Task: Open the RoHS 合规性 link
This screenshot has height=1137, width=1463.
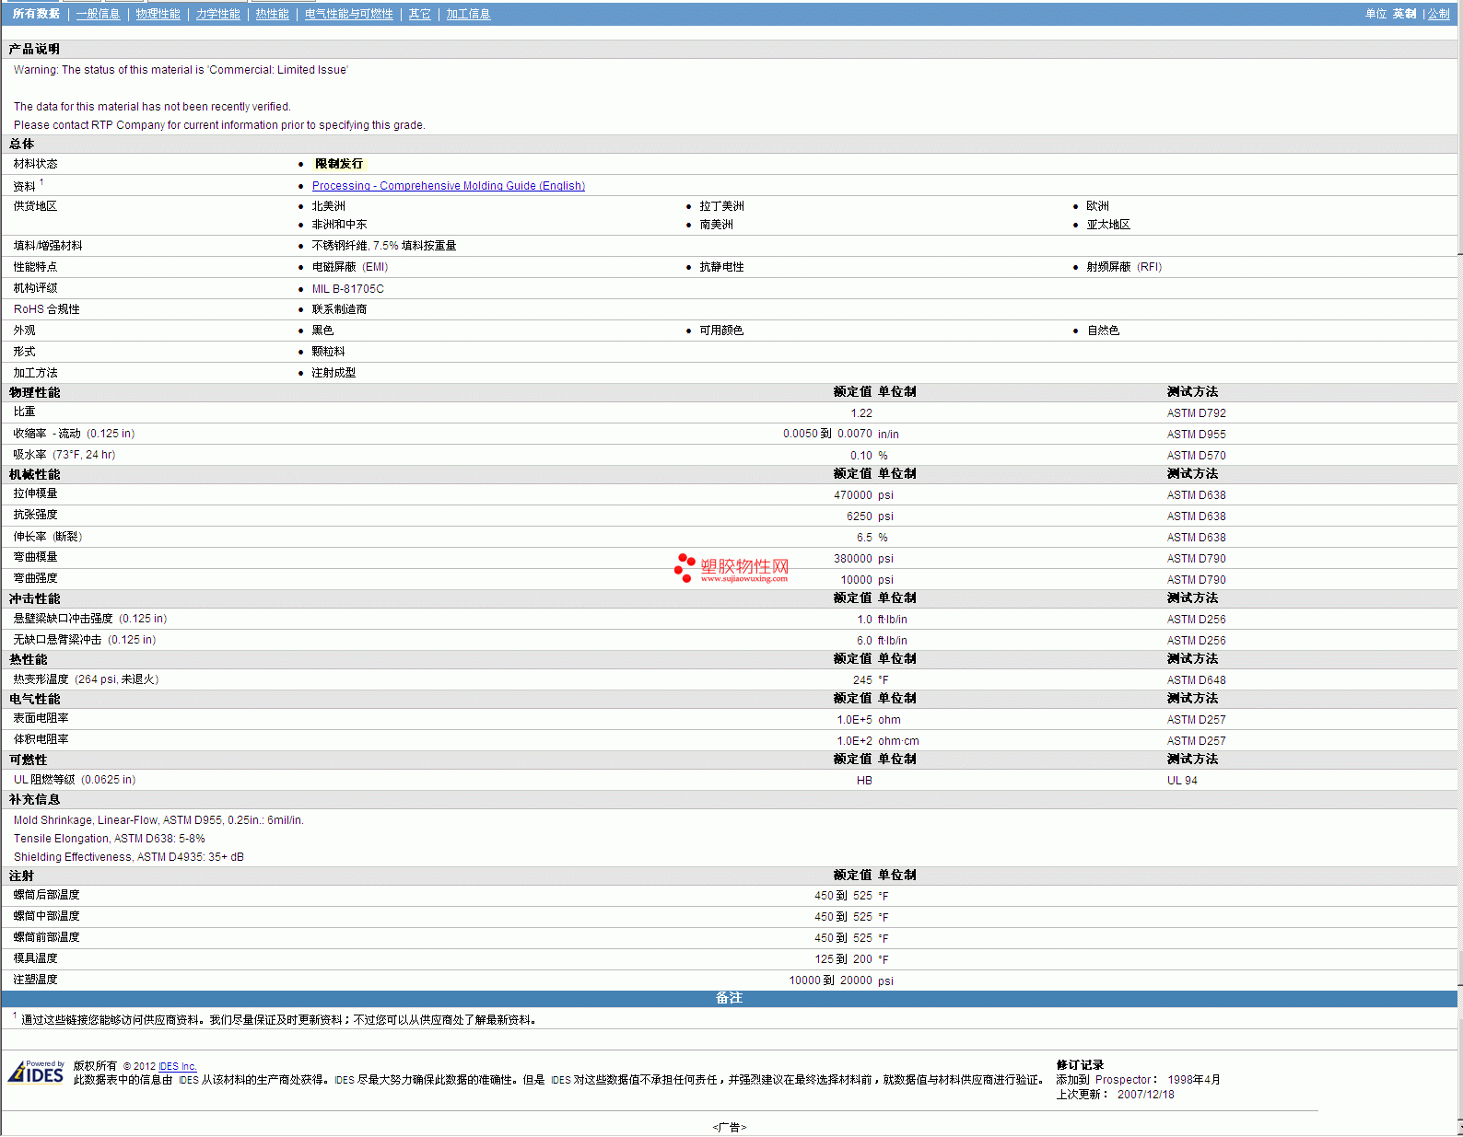Action: [x=46, y=309]
